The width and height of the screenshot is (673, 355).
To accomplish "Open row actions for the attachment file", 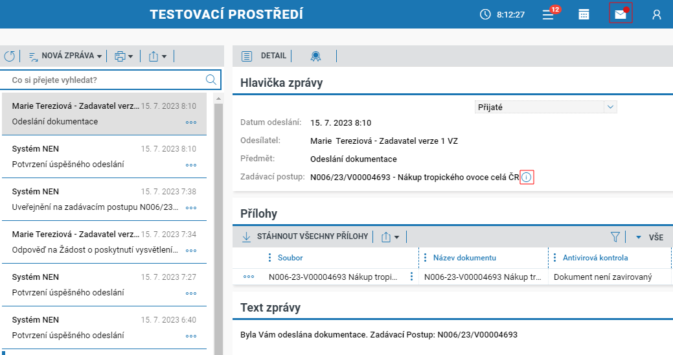I will coord(249,277).
